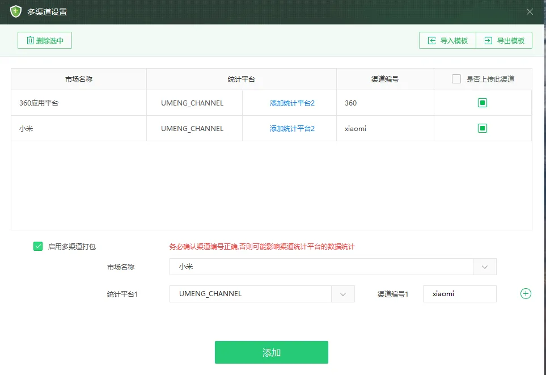Toggle upload for the 360应用平台 channel

(x=482, y=103)
